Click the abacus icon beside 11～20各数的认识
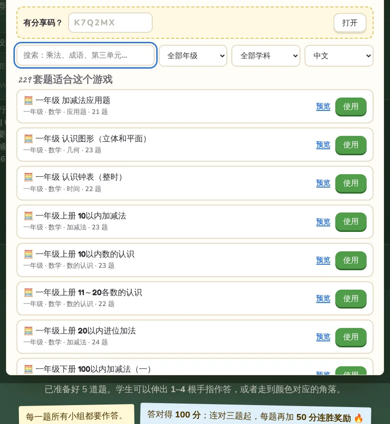This screenshot has width=390, height=424. 28,293
